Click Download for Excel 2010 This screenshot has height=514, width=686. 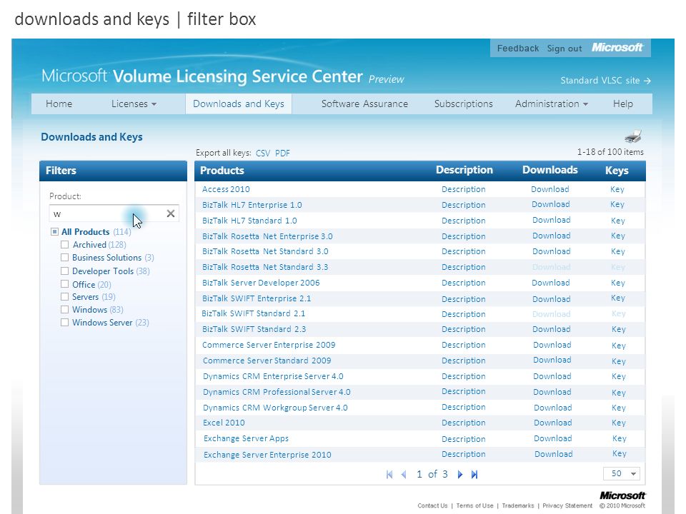pyautogui.click(x=552, y=423)
